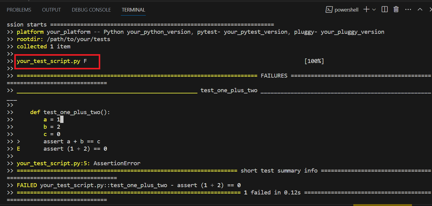Close the terminal panel via the X icon
432x206 pixels.
click(x=430, y=9)
